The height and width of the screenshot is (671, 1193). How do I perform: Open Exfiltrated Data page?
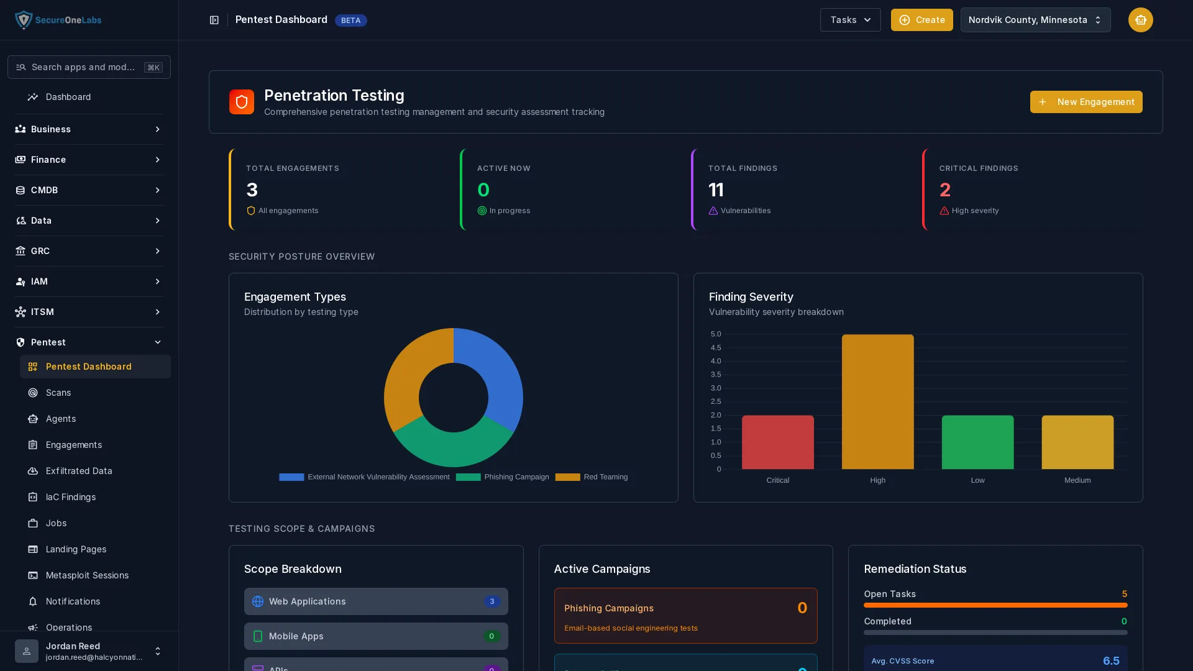point(95,471)
